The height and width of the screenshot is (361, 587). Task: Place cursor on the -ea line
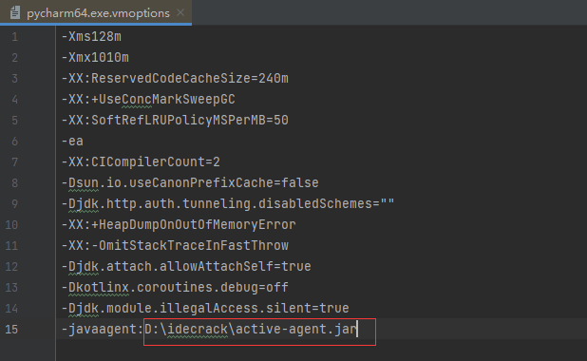pyautogui.click(x=72, y=142)
